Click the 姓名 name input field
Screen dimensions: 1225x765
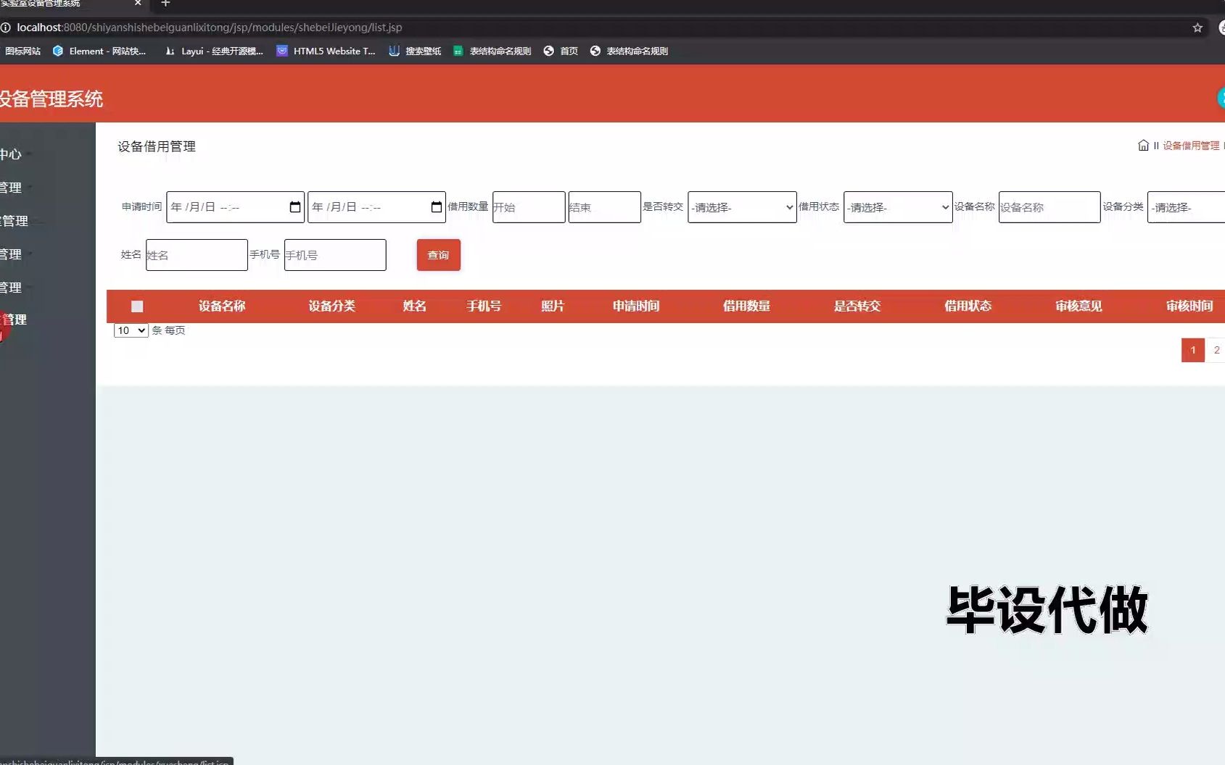196,255
